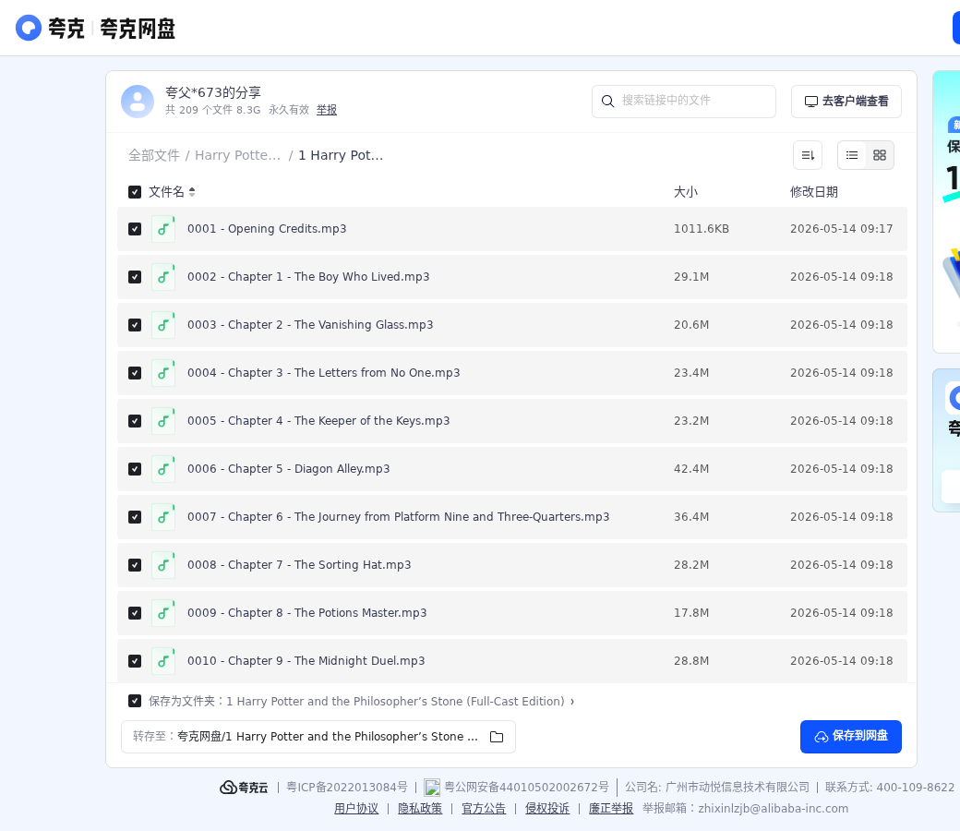The width and height of the screenshot is (960, 831).
Task: Click music icon of Letters from No One.mp3
Action: 163,373
